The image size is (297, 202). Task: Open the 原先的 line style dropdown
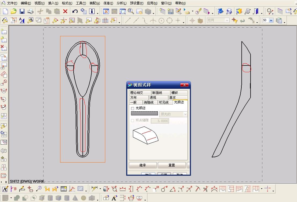pyautogui.click(x=185, y=114)
